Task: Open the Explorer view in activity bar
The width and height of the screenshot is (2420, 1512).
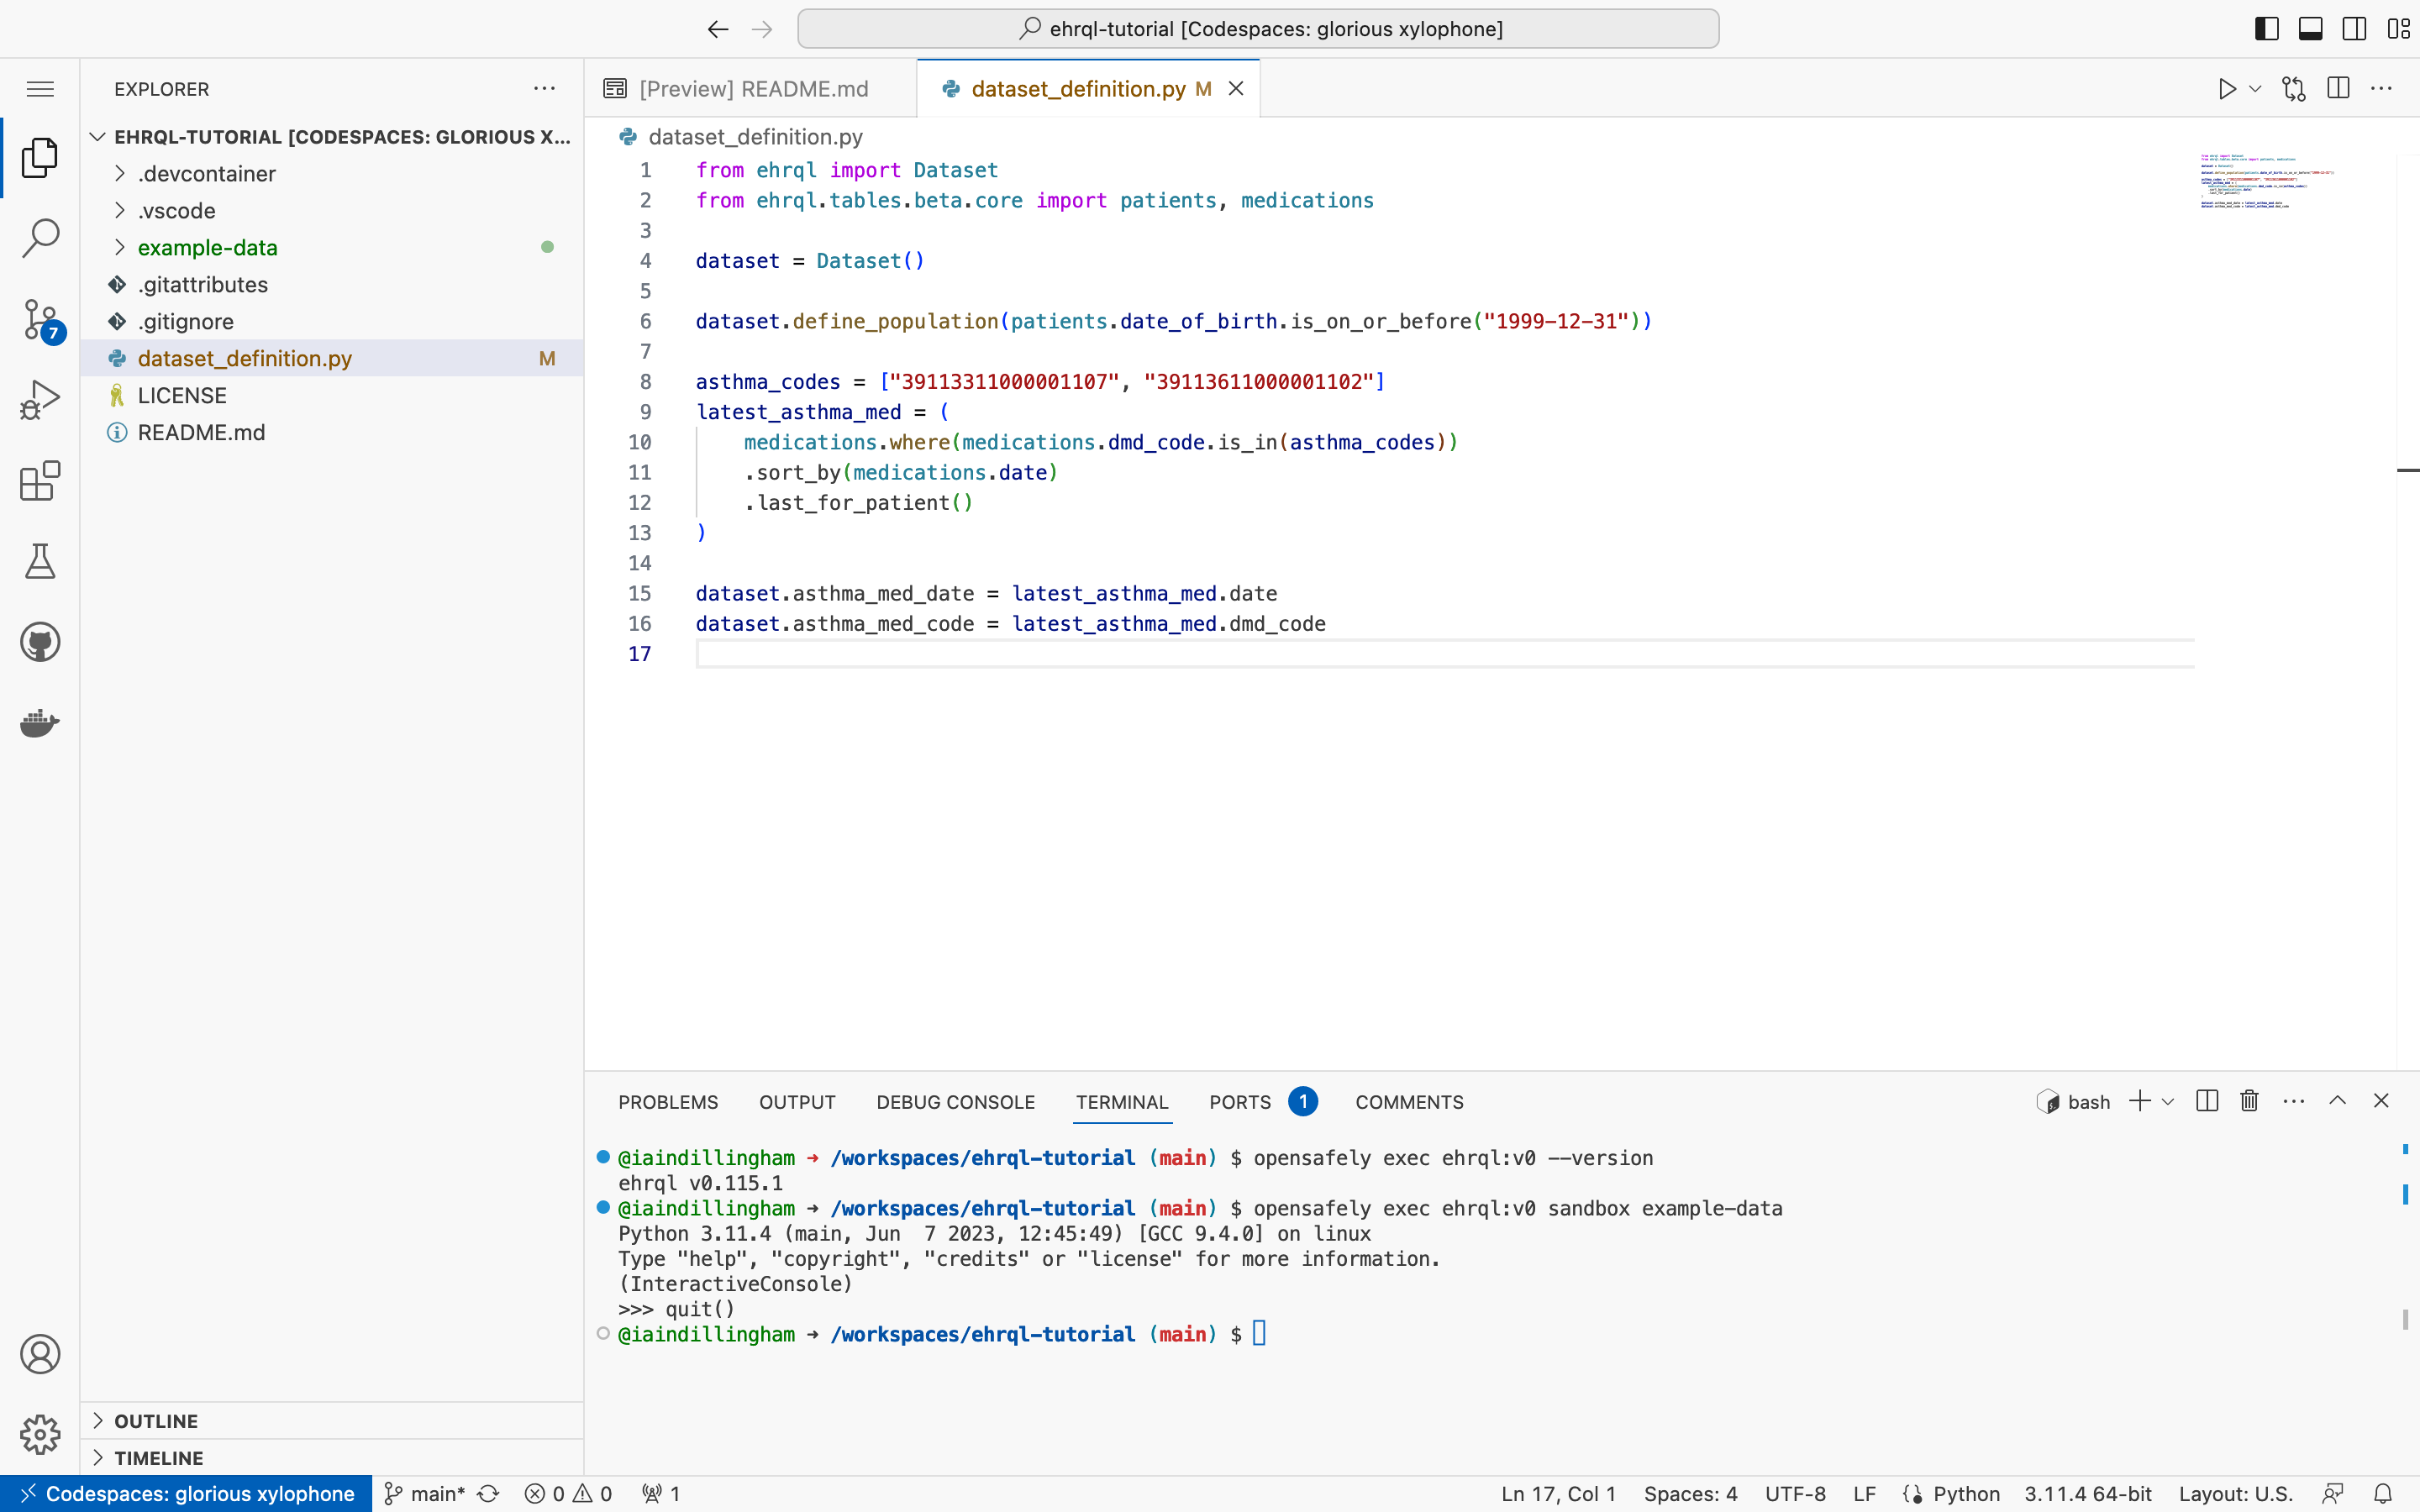Action: [40, 158]
